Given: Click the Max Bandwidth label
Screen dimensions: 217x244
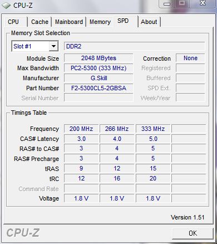Looking at the screenshot, I should [38, 68].
